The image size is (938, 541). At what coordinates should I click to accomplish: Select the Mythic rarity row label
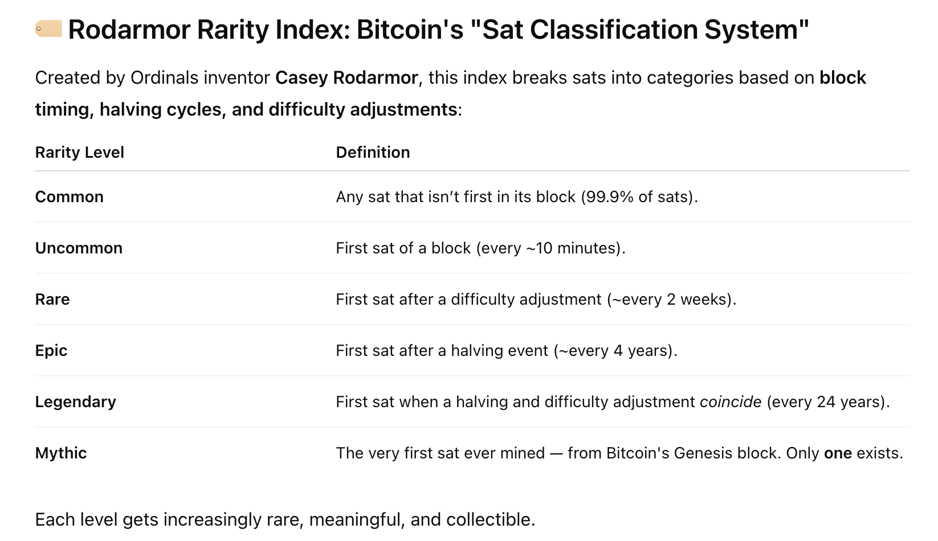click(61, 453)
